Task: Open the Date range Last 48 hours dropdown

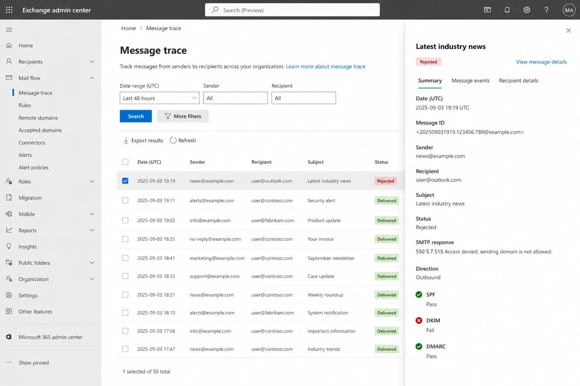Action: tap(159, 98)
